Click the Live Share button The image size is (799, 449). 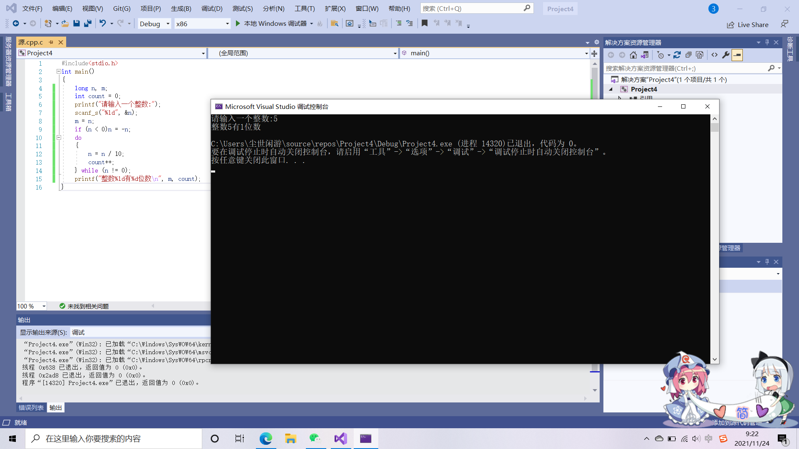tap(748, 25)
